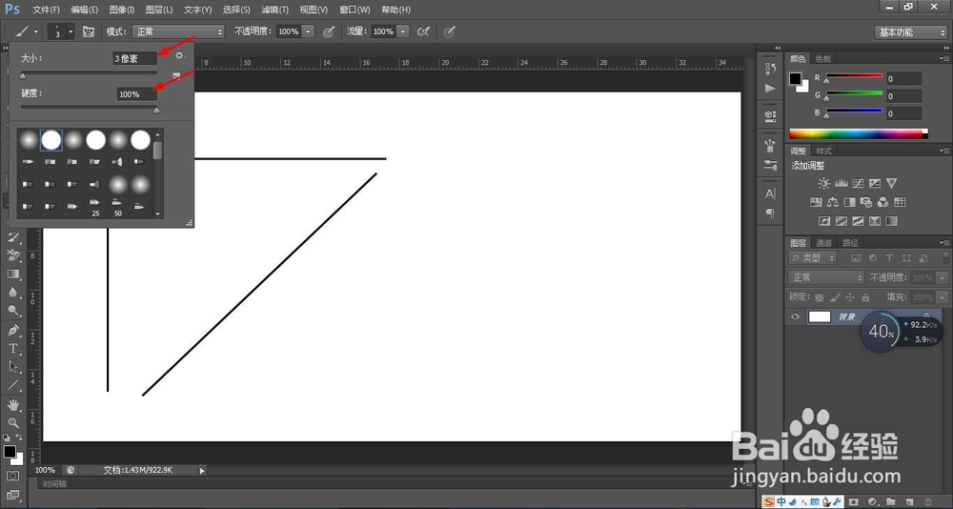Open the Character panel icon

pyautogui.click(x=770, y=194)
